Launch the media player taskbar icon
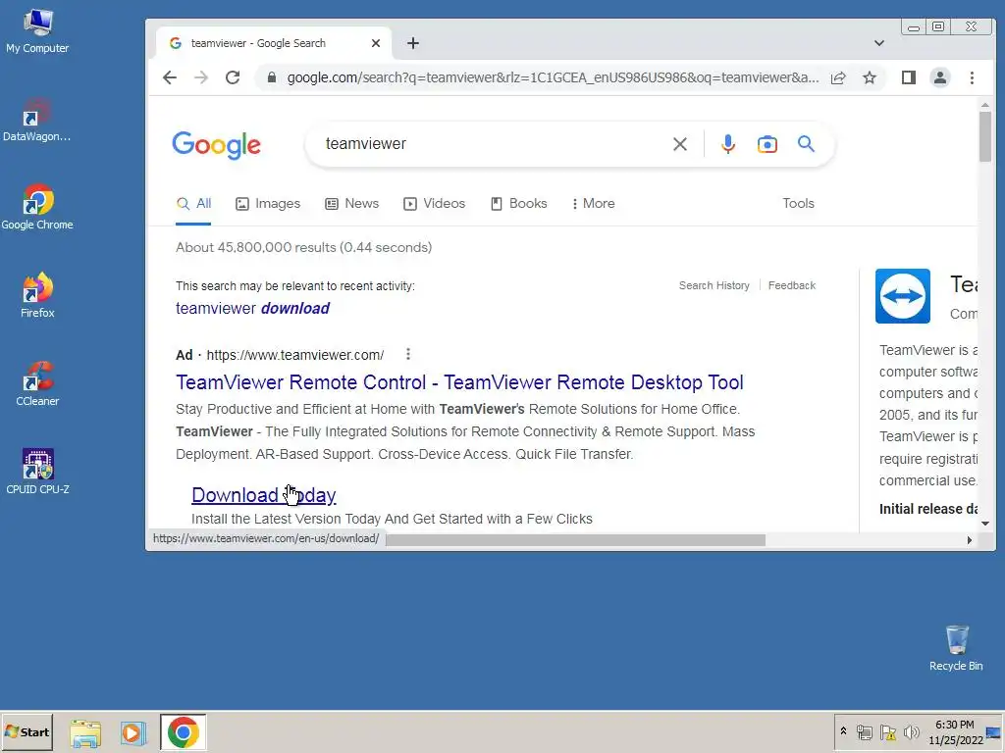Viewport: 1005px width, 753px height. [132, 732]
